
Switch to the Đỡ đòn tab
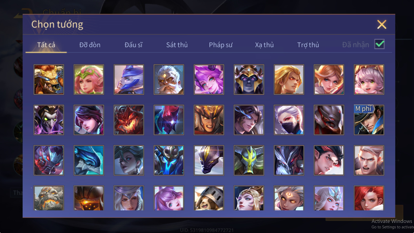[x=90, y=45]
